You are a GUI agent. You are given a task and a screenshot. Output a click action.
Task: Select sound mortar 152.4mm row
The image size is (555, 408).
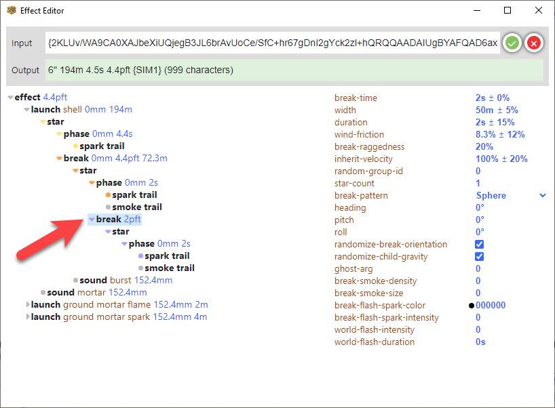coord(96,293)
